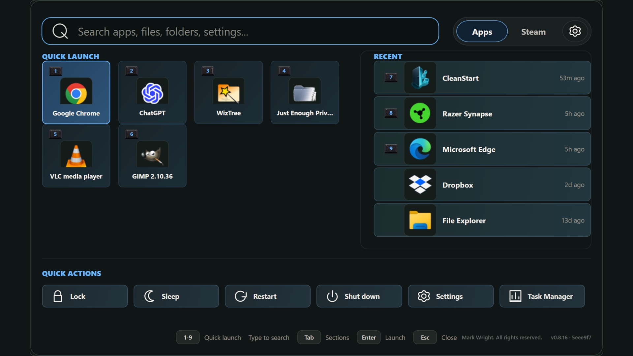Click the 53m ago timestamp

click(572, 78)
